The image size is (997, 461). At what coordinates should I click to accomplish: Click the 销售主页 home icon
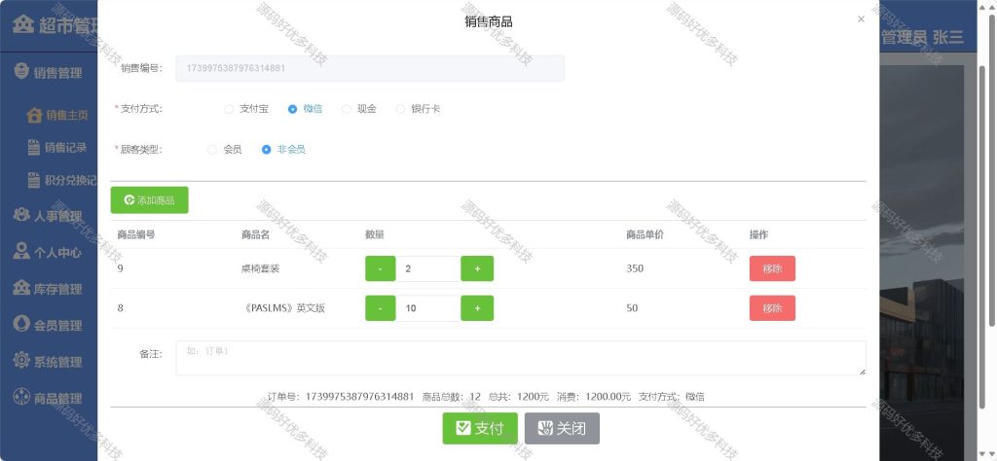[x=34, y=115]
